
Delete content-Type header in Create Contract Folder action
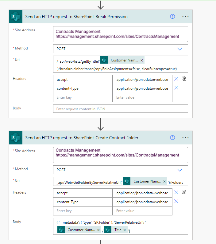(x=176, y=201)
